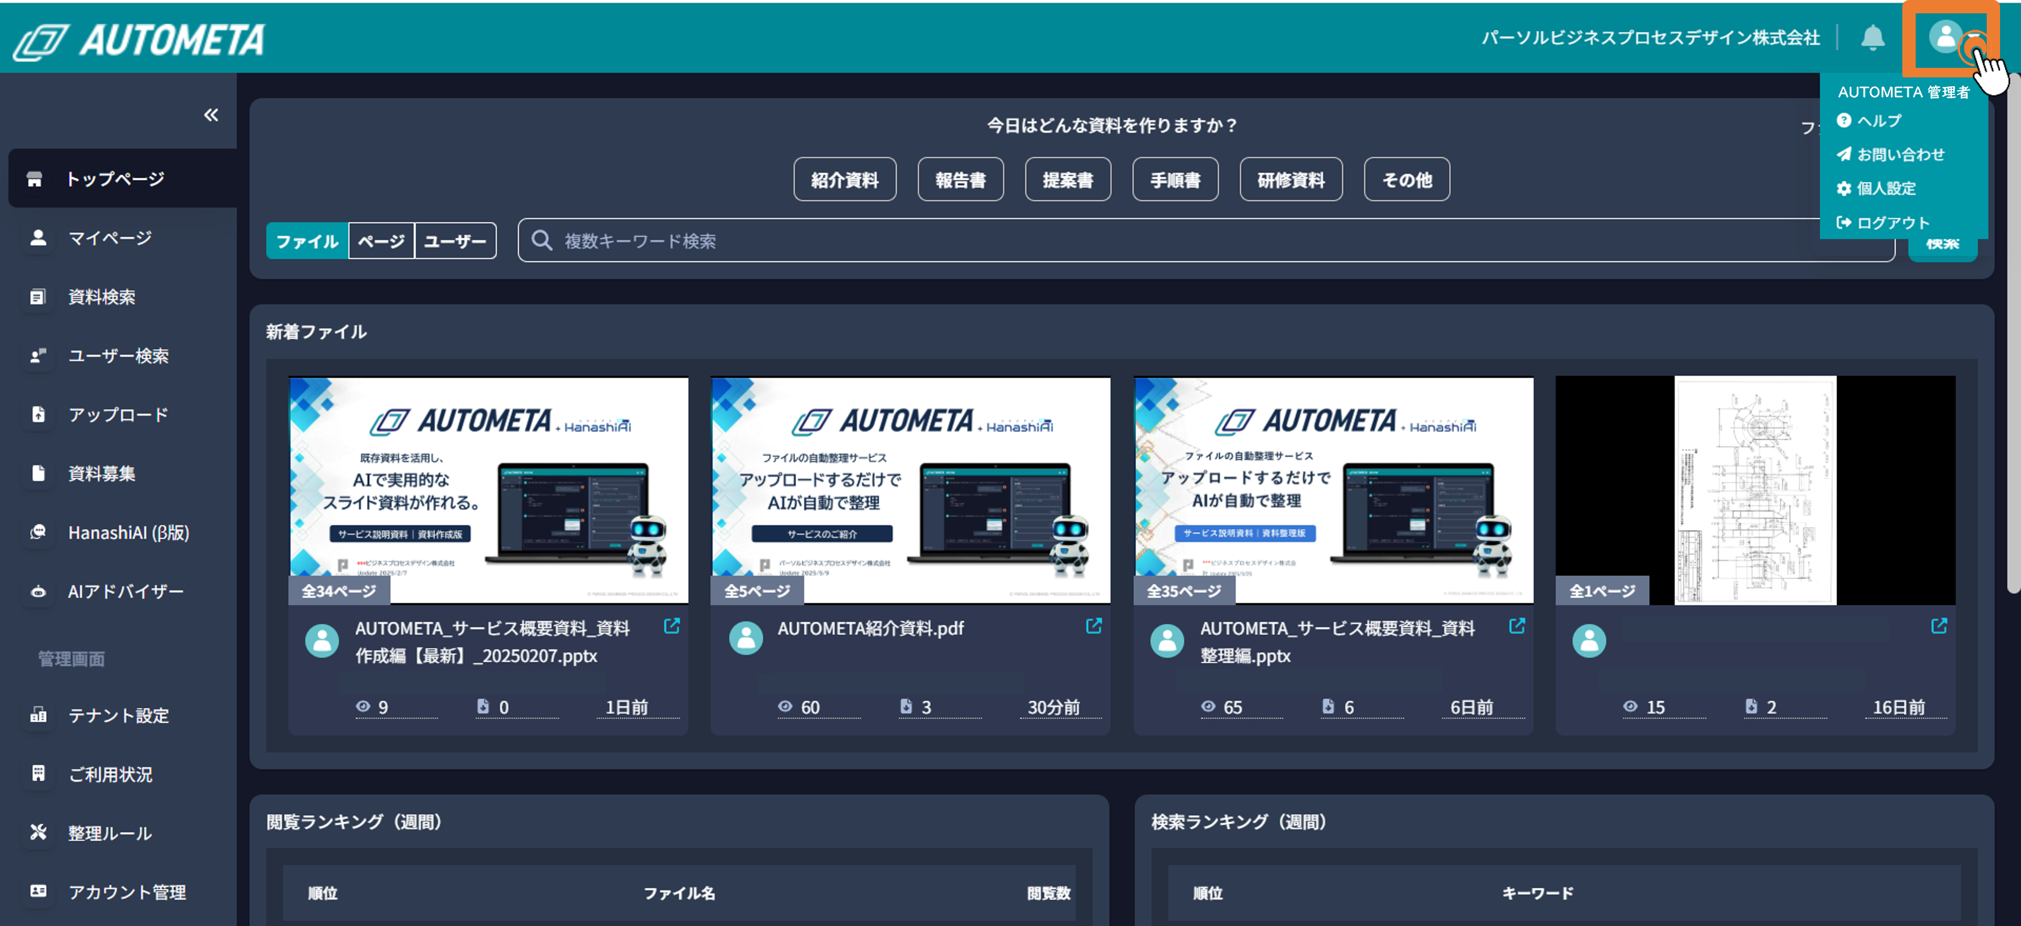Click the HanashiAI (β版) chat icon
The image size is (2021, 926).
(37, 531)
